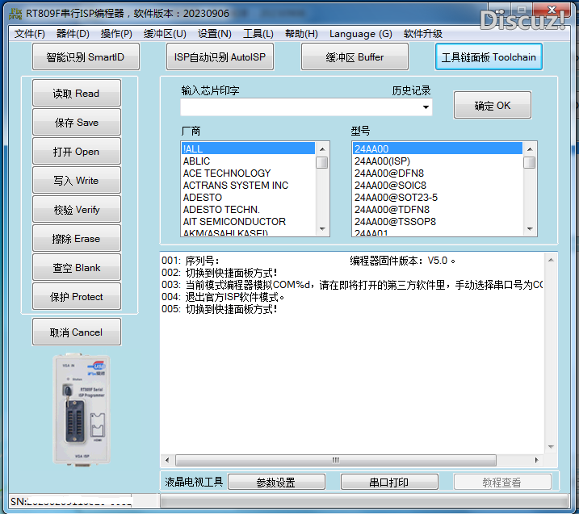Click the 读取 Read button
Image resolution: width=579 pixels, height=514 pixels.
click(x=77, y=93)
